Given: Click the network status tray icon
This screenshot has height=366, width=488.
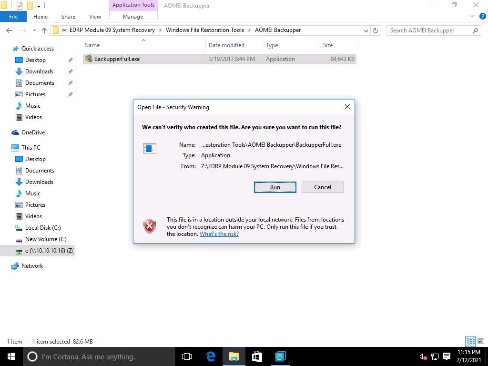Looking at the screenshot, I should [x=435, y=356].
